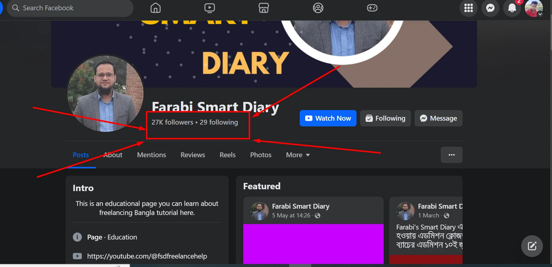The width and height of the screenshot is (552, 267).
Task: Switch to the Reviews tab
Action: pyautogui.click(x=193, y=155)
